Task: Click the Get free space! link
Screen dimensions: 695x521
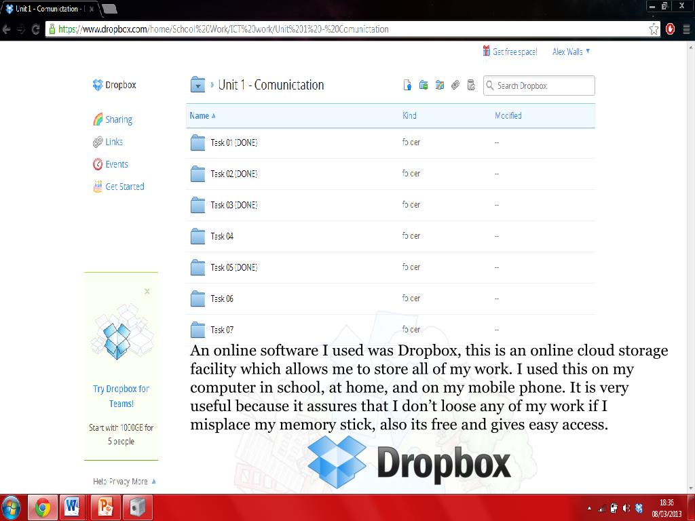Action: click(510, 52)
